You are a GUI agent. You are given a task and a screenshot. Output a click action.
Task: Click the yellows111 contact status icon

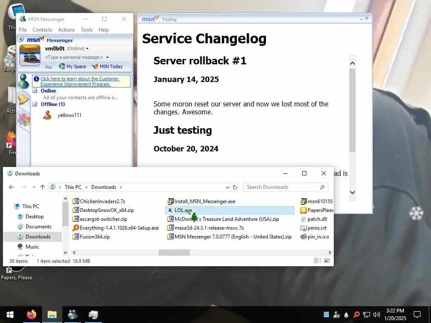(47, 115)
